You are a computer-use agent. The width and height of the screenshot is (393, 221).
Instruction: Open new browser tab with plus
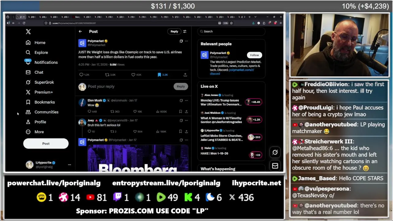pos(249,17)
